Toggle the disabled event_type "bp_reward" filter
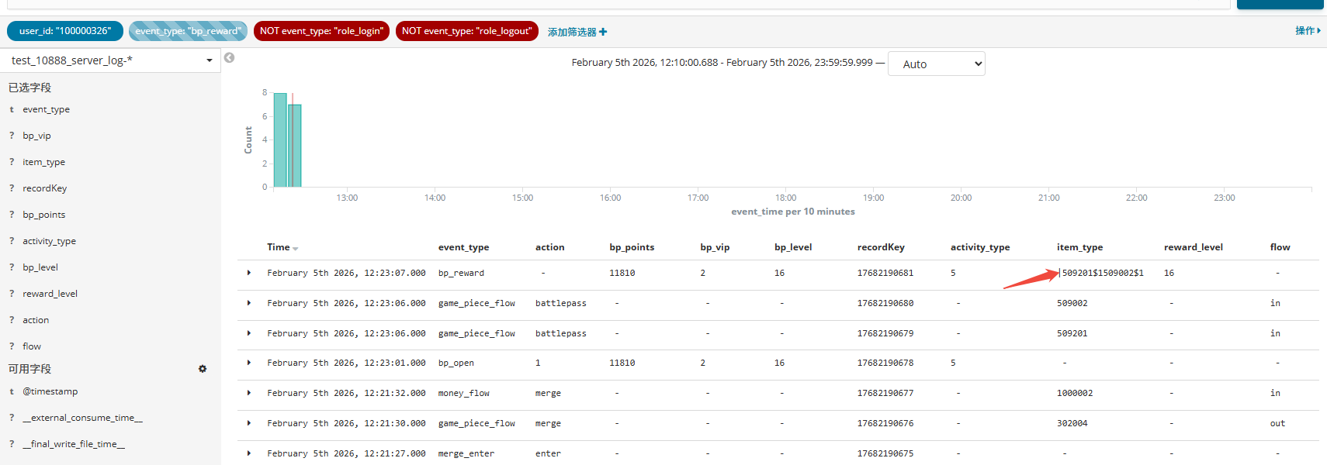 188,31
